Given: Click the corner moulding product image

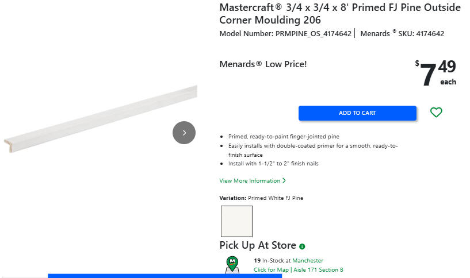Looking at the screenshot, I should (101, 116).
